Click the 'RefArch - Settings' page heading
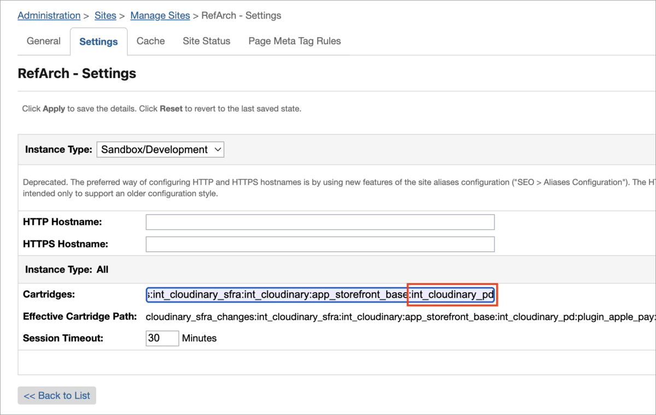This screenshot has width=656, height=415. tap(77, 73)
